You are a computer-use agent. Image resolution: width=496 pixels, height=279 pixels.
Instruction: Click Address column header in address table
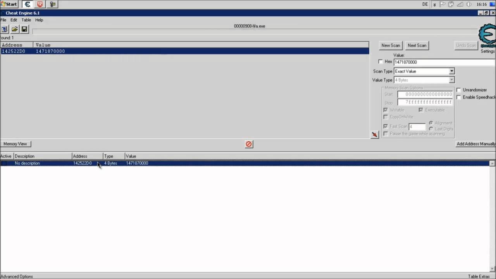[88, 156]
